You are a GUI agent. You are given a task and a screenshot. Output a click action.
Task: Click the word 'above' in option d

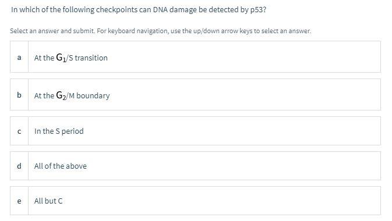coord(76,166)
